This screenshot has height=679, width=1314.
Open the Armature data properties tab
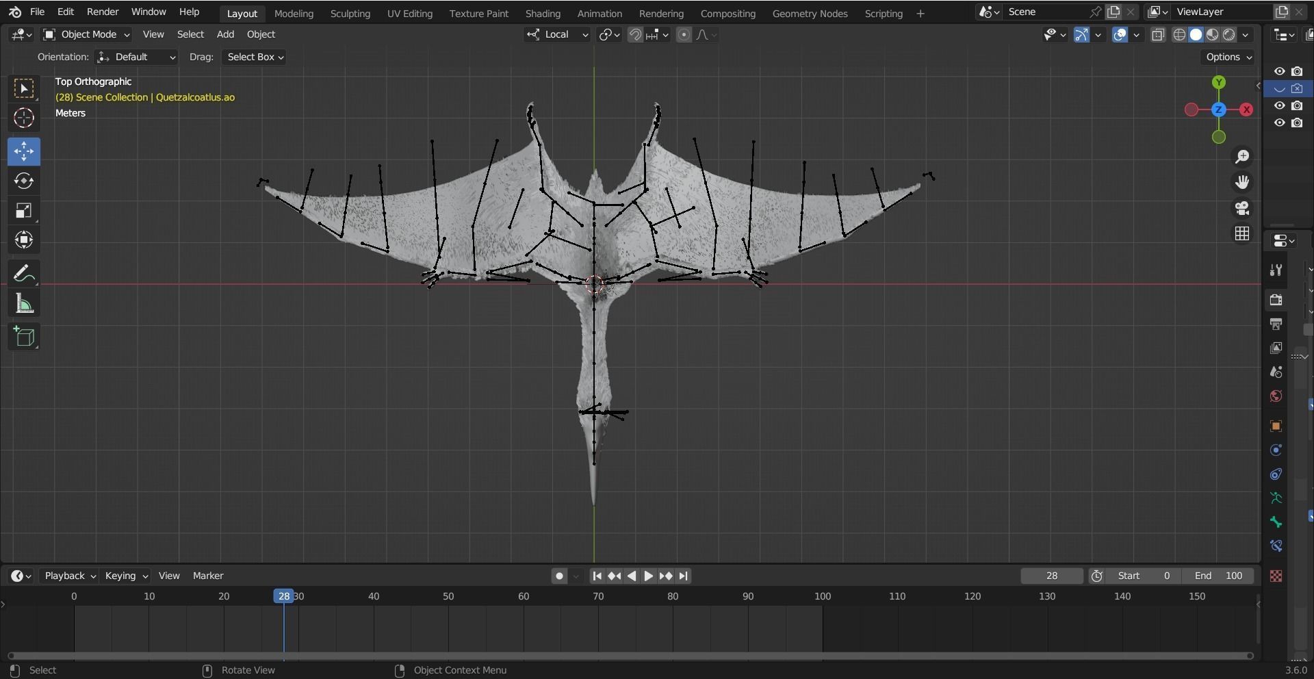tap(1276, 498)
